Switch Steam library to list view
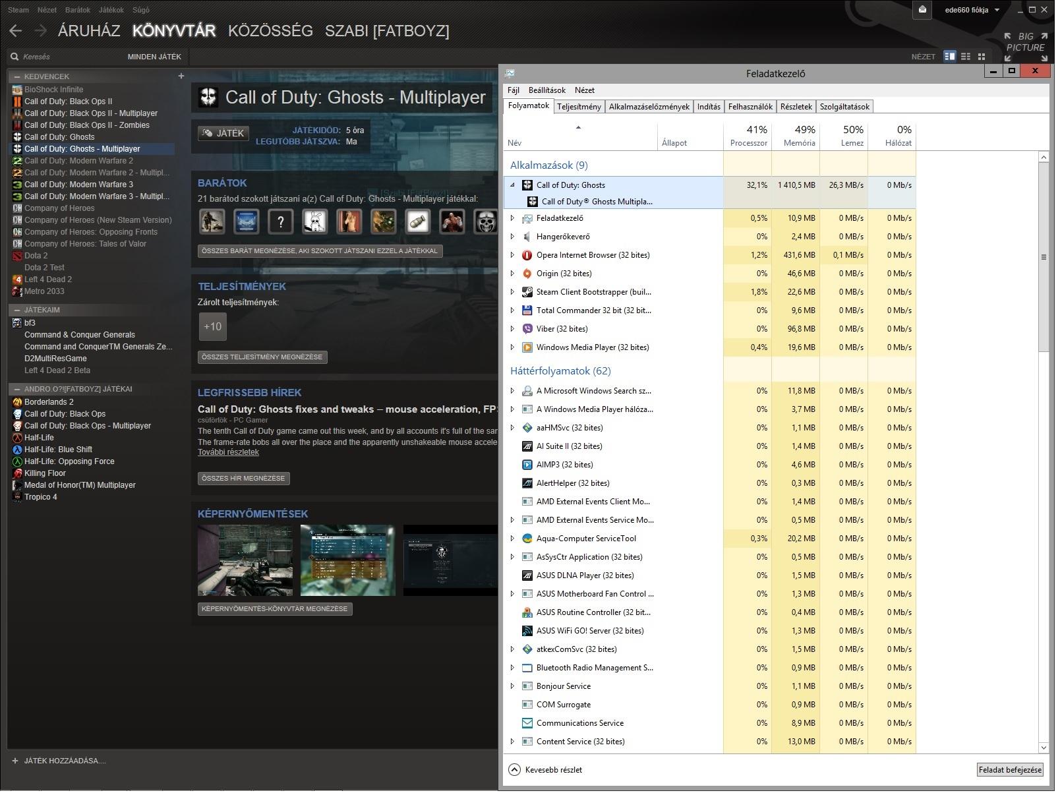The width and height of the screenshot is (1060, 795). 966,57
